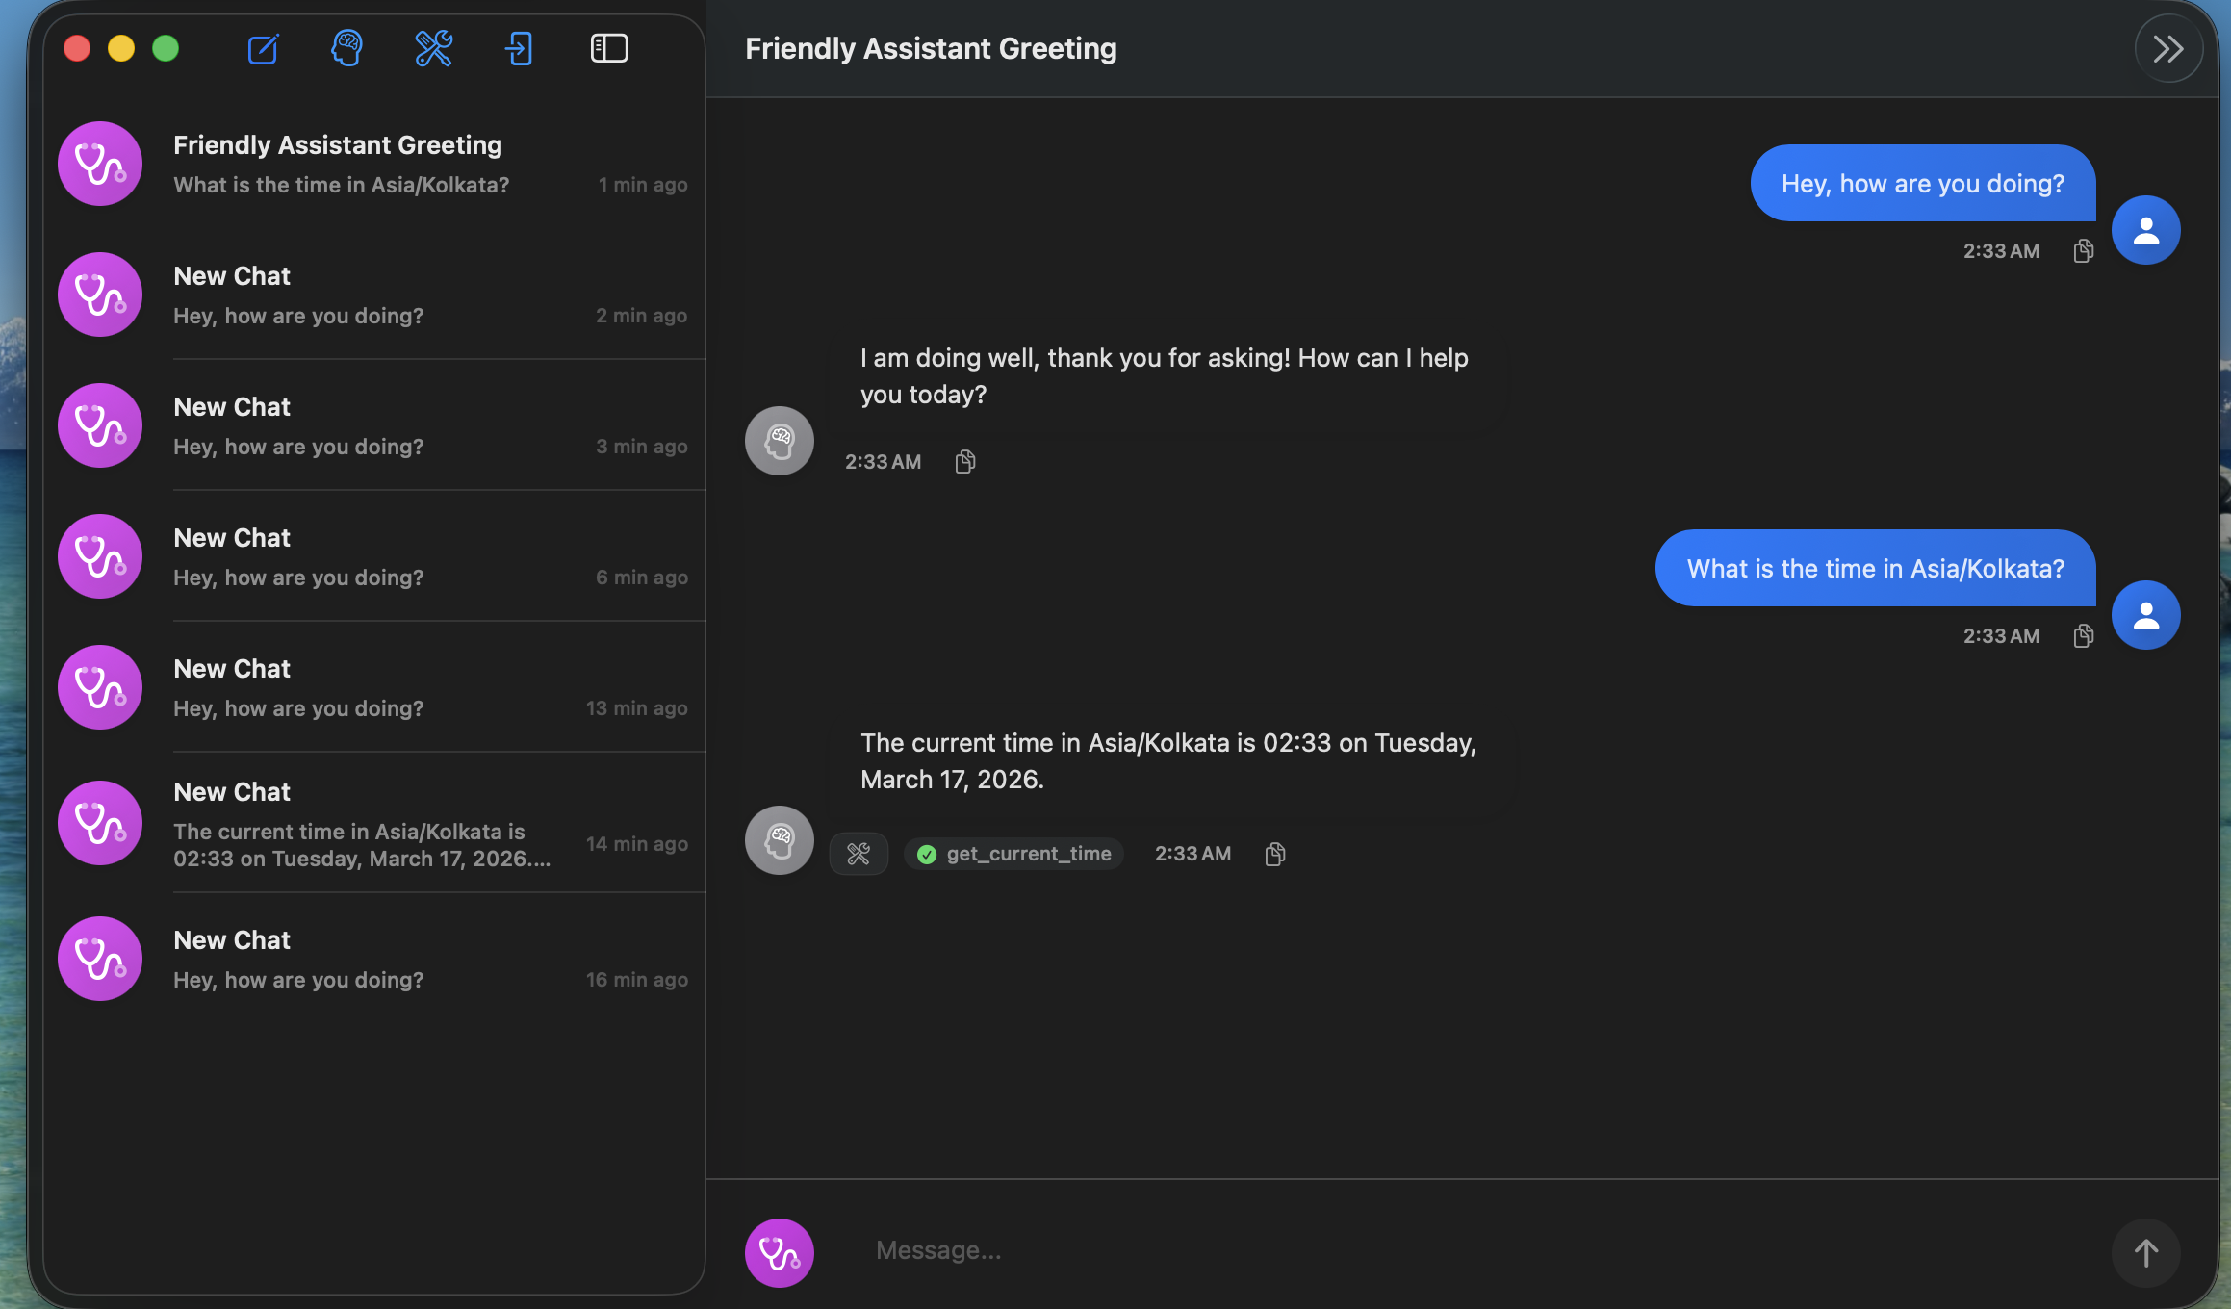
Task: Click the assistant brain avatar in chat
Action: click(779, 440)
